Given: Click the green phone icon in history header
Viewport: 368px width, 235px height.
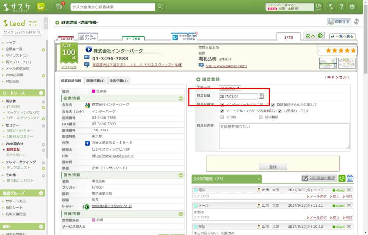Looking at the screenshot, I should click(x=342, y=178).
